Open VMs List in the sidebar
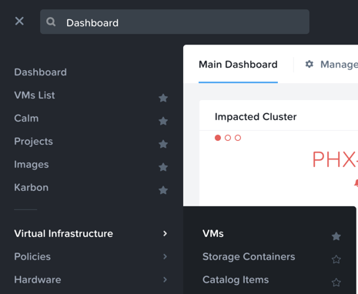 pos(35,95)
